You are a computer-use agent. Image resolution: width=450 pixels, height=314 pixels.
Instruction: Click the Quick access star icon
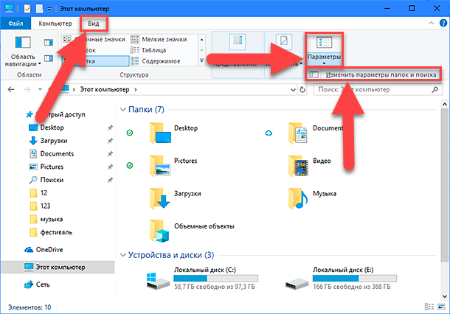pyautogui.click(x=30, y=115)
